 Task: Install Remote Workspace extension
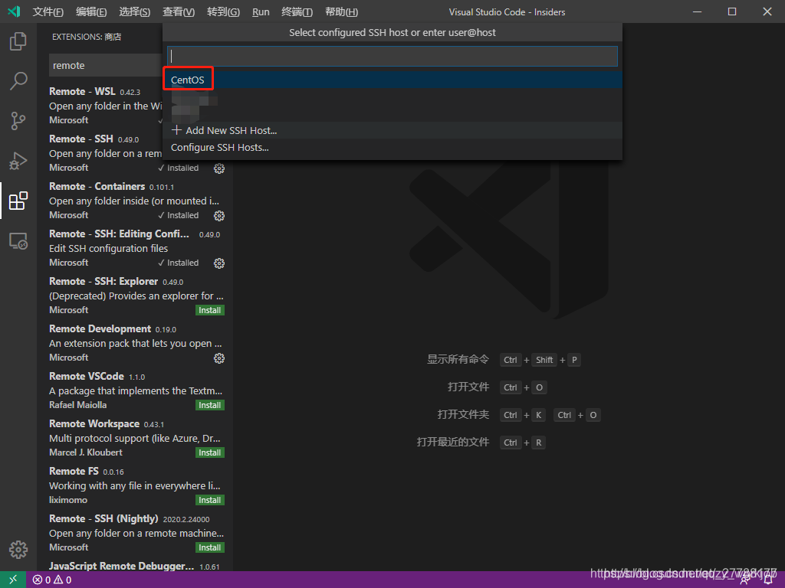pos(210,453)
